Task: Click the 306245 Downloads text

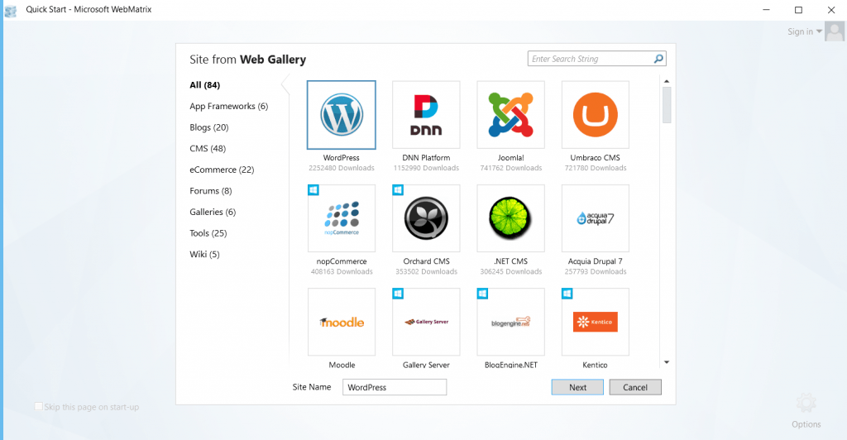Action: pyautogui.click(x=511, y=271)
